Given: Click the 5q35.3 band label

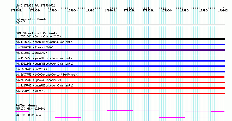Looking at the screenshot, I should (20, 22).
